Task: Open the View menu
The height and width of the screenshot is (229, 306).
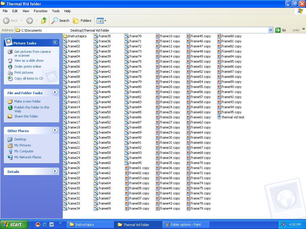Action: pos(26,11)
